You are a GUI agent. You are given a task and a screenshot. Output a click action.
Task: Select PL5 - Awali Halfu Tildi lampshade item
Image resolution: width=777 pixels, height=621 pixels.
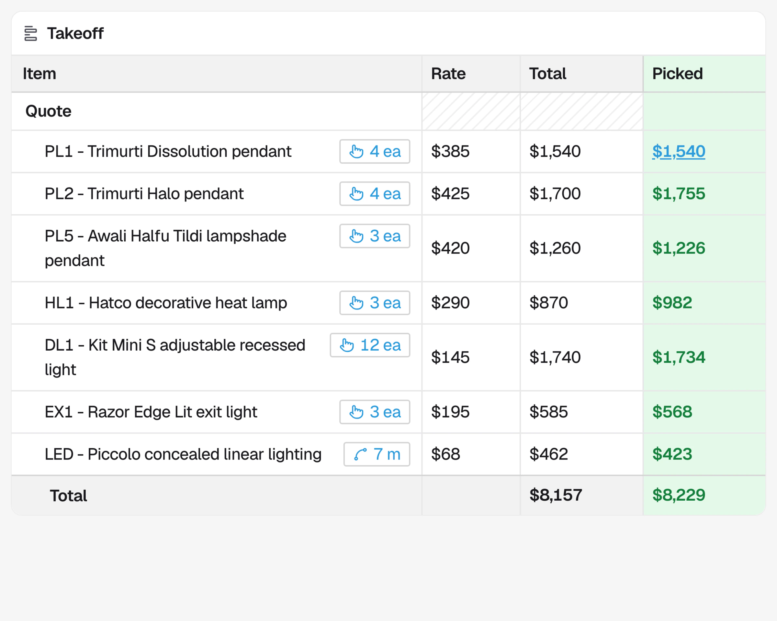pyautogui.click(x=165, y=248)
